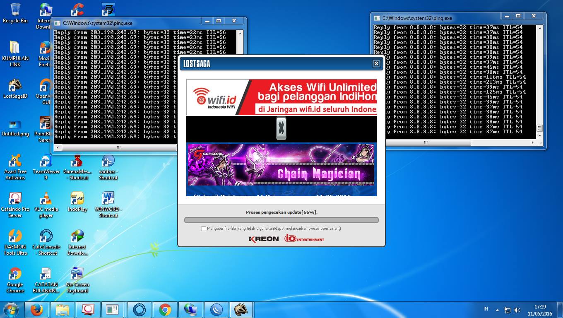Launch Internet Downlo... icon beside CafeConsole
The image size is (563, 318).
[77, 243]
